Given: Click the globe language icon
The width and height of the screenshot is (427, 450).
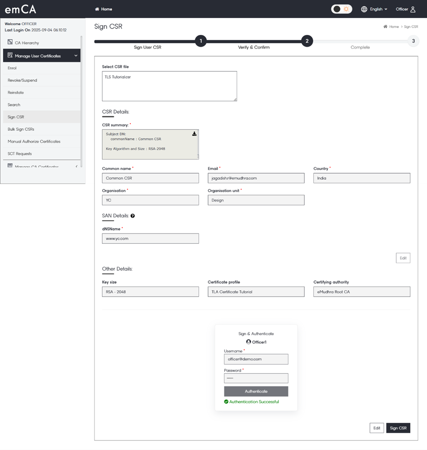Looking at the screenshot, I should 364,9.
